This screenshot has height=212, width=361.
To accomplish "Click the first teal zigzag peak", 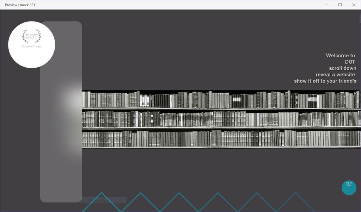I will tap(102, 194).
